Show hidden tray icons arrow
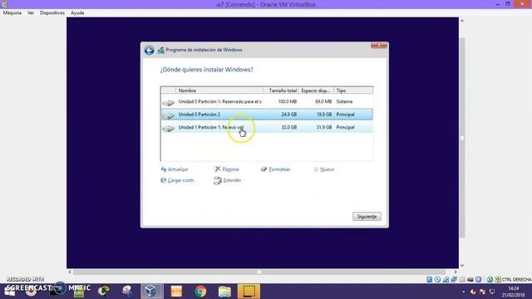532x299 pixels. 464,292
